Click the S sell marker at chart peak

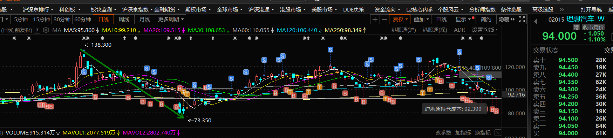tap(84, 72)
